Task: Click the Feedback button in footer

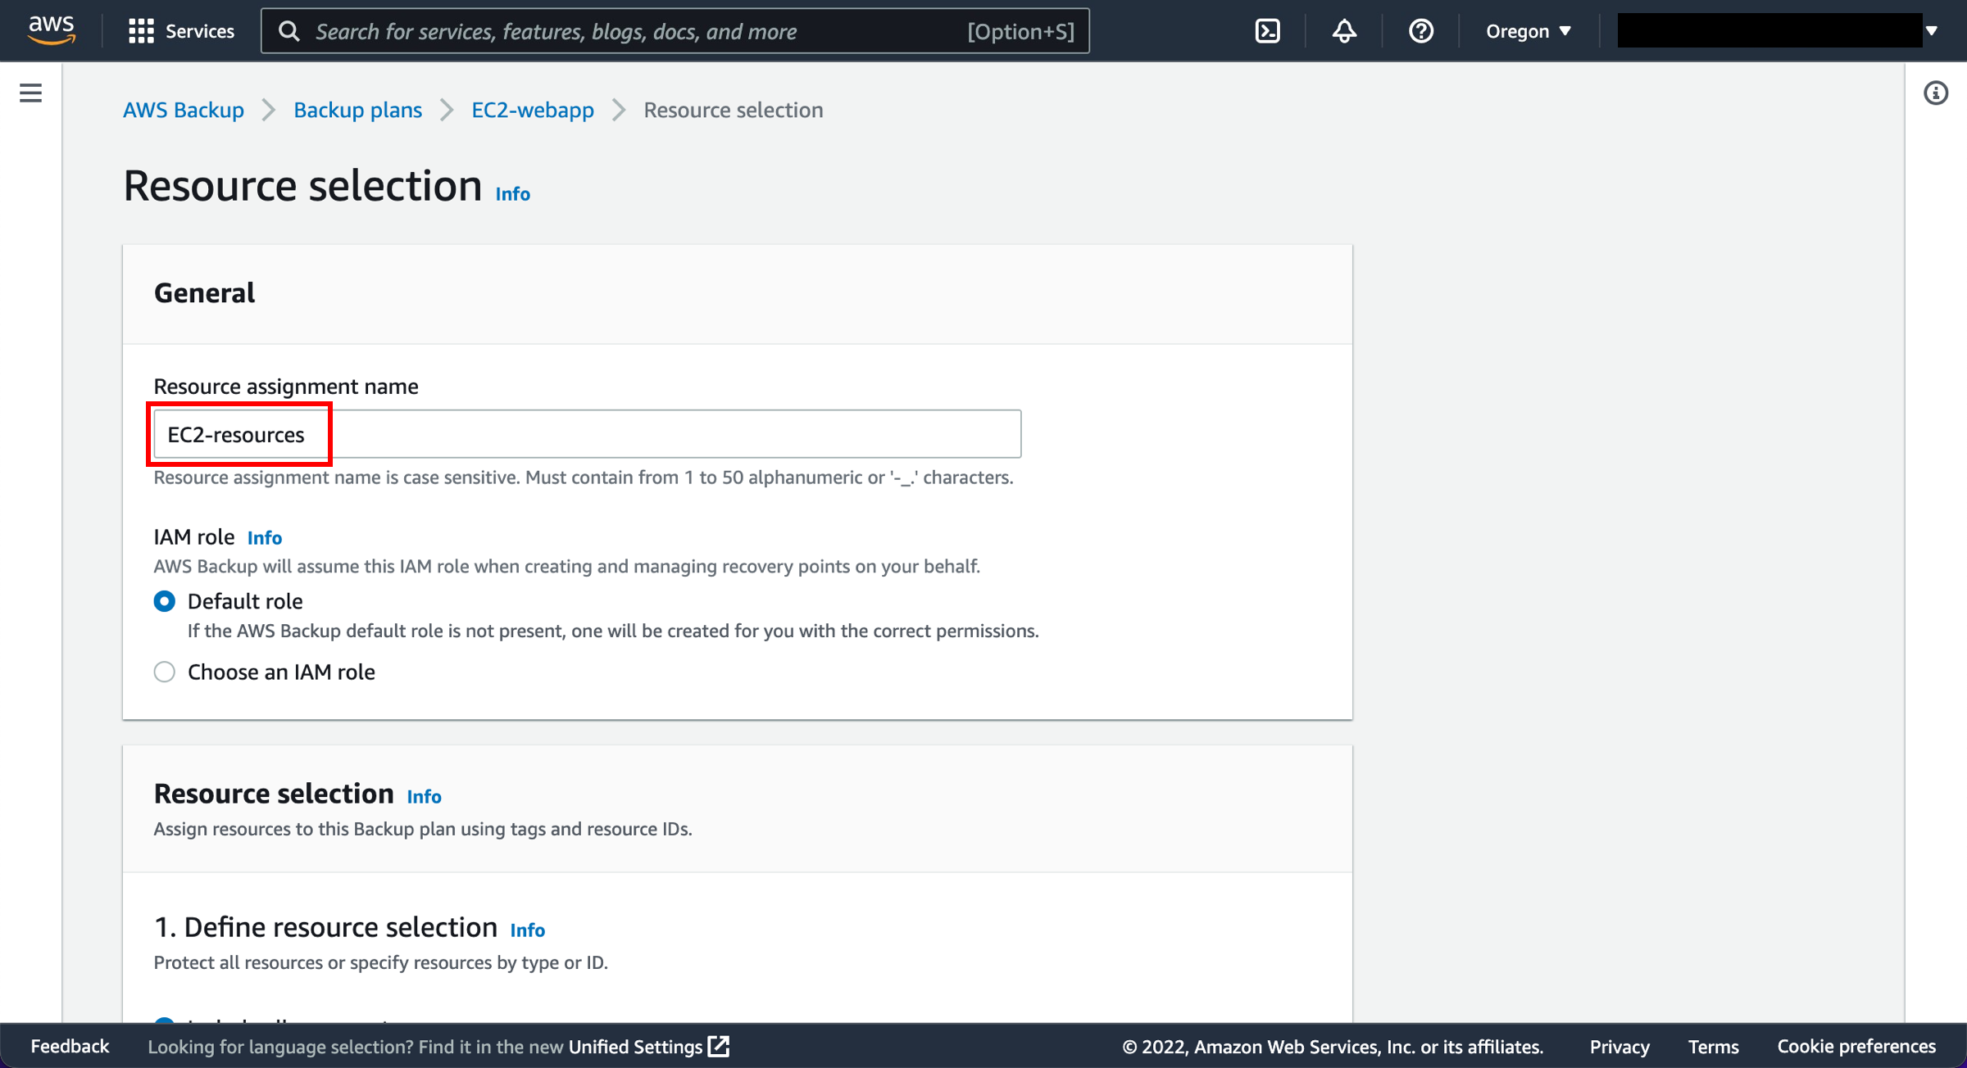Action: click(x=70, y=1046)
